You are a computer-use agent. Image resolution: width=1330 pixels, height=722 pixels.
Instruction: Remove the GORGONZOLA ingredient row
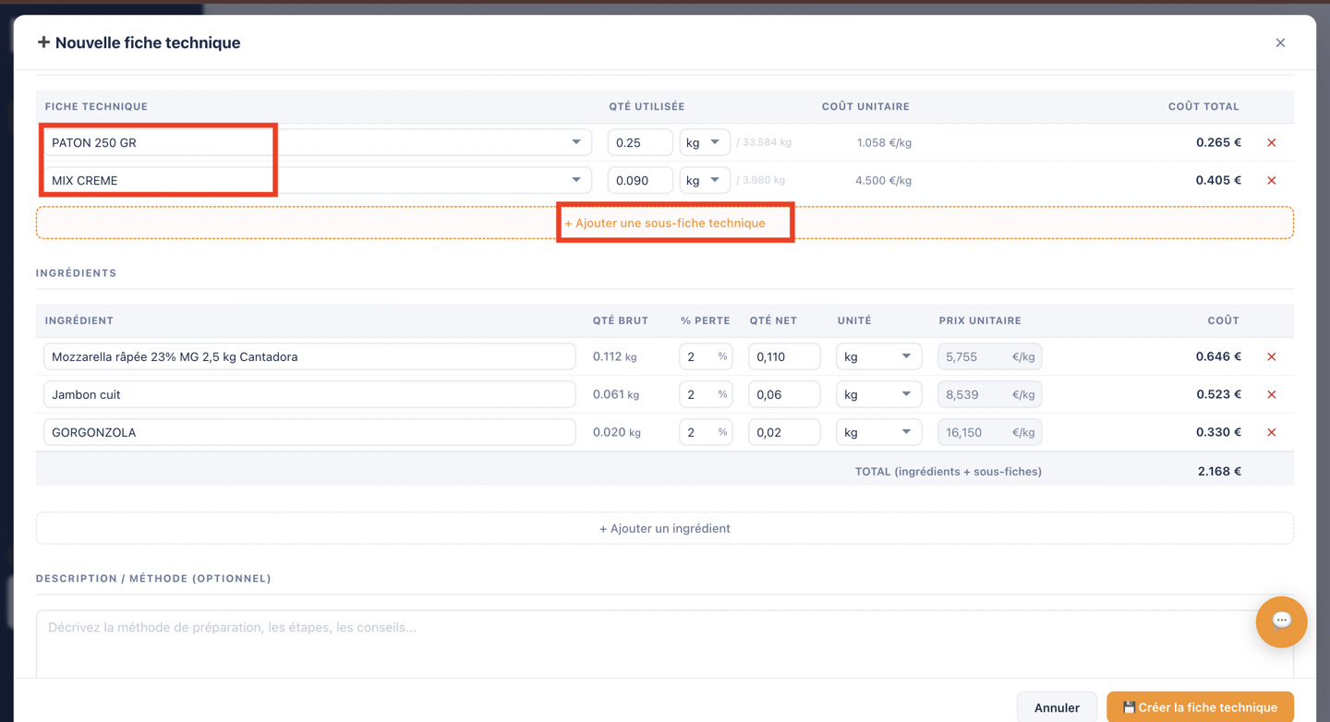(x=1271, y=433)
